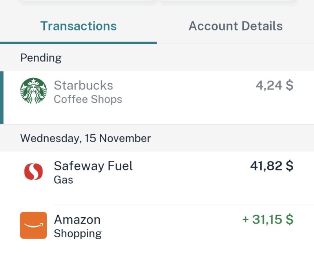This screenshot has width=314, height=257.
Task: Click the Starbucks mermaid logo icon
Action: pos(33,91)
